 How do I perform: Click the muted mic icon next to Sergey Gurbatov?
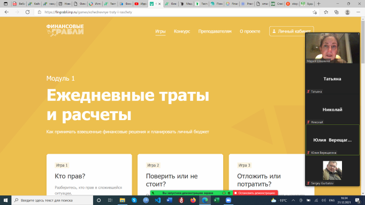pyautogui.click(x=308, y=183)
